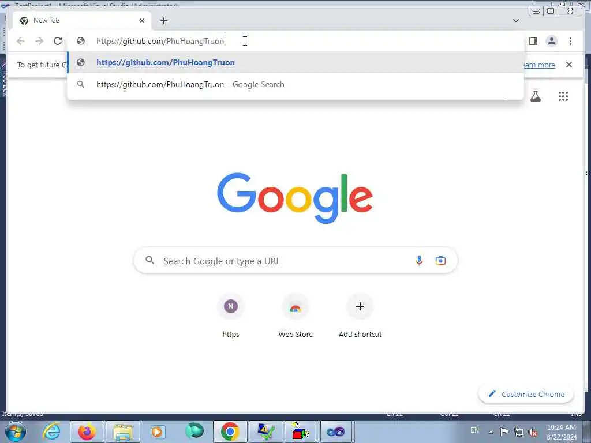The width and height of the screenshot is (591, 443).
Task: Open Action Center flag tray icon
Action: click(504, 431)
